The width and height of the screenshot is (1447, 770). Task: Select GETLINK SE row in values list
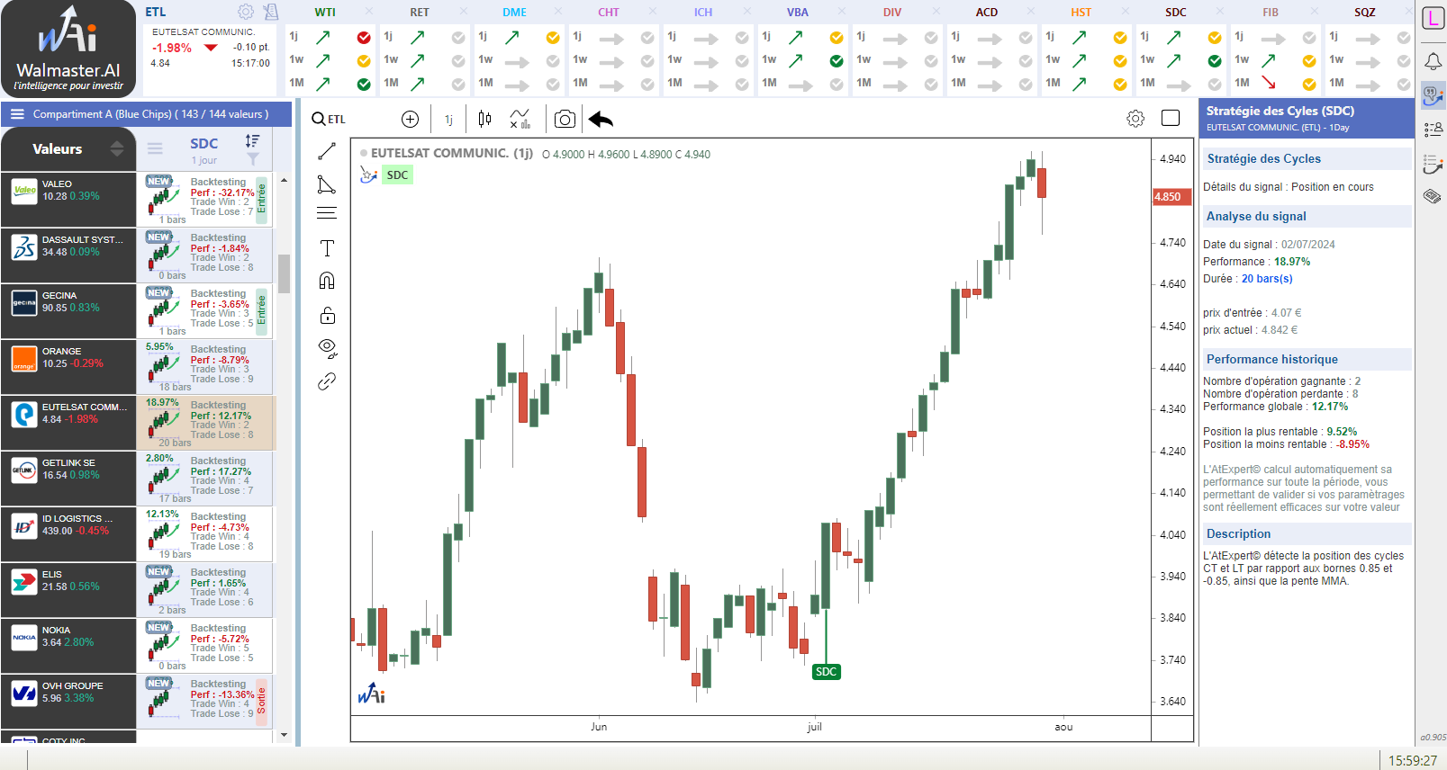[x=68, y=478]
